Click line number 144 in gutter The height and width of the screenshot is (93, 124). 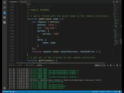[12, 19]
